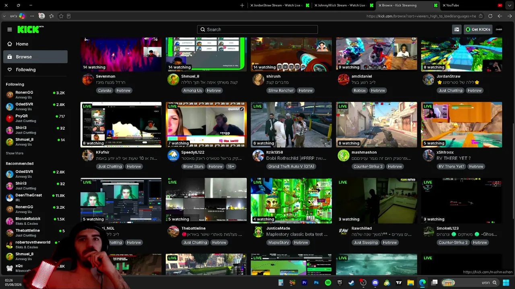
Task: Open the hamburger sidebar menu
Action: point(10,29)
